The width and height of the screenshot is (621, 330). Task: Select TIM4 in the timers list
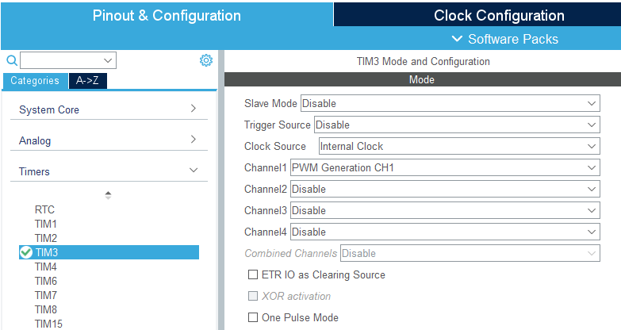coord(46,267)
